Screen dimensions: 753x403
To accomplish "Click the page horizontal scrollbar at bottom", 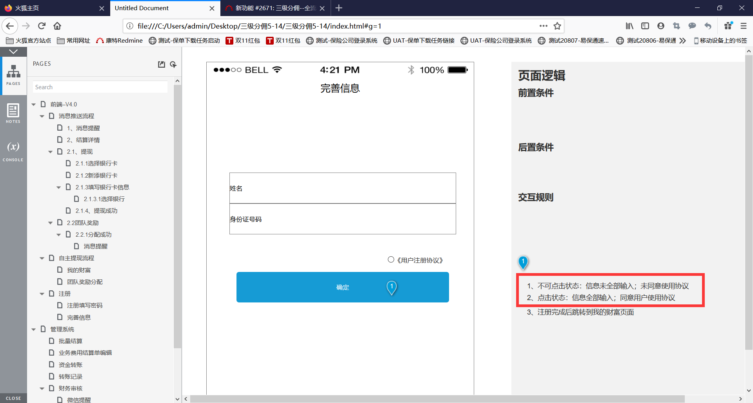I will coord(437,399).
